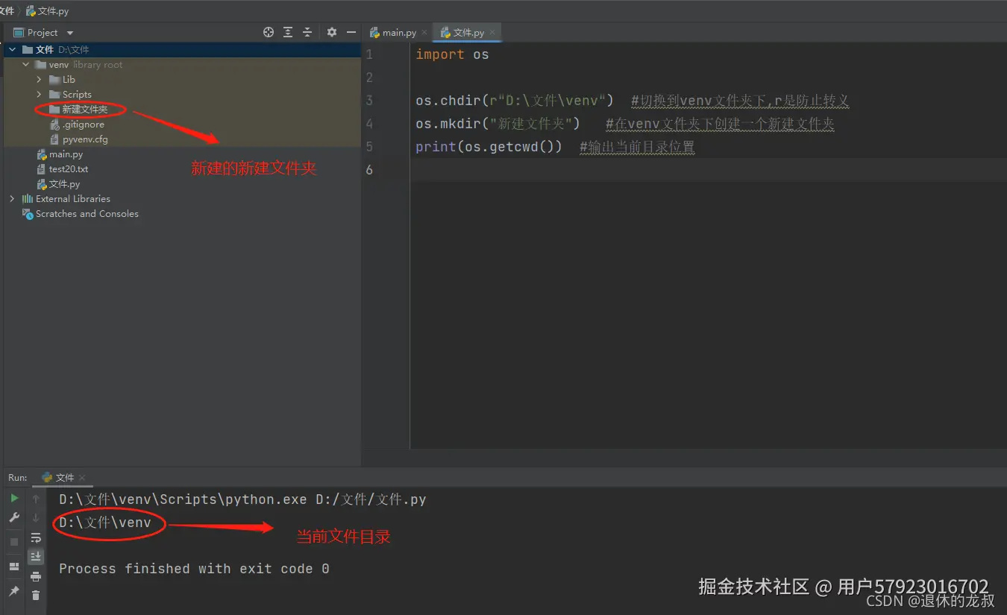Open Project panel settings gear
Image resolution: width=1007 pixels, height=615 pixels.
pos(332,32)
